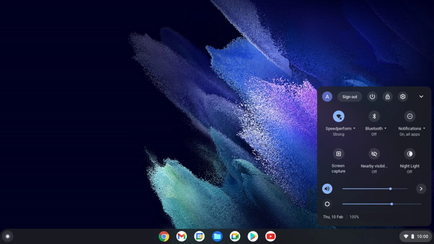434x244 pixels.
Task: Open audio settings arrow beside volume
Action: pos(421,189)
